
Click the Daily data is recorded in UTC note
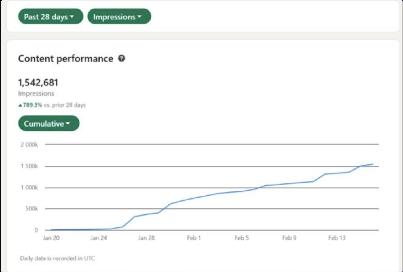pos(57,258)
